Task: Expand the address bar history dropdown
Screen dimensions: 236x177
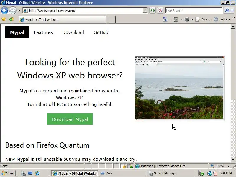Action: click(145, 11)
